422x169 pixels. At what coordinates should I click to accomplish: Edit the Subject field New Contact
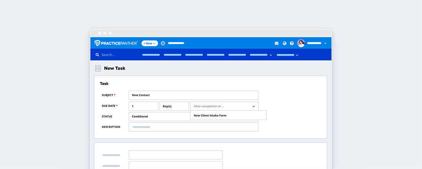[x=194, y=95]
